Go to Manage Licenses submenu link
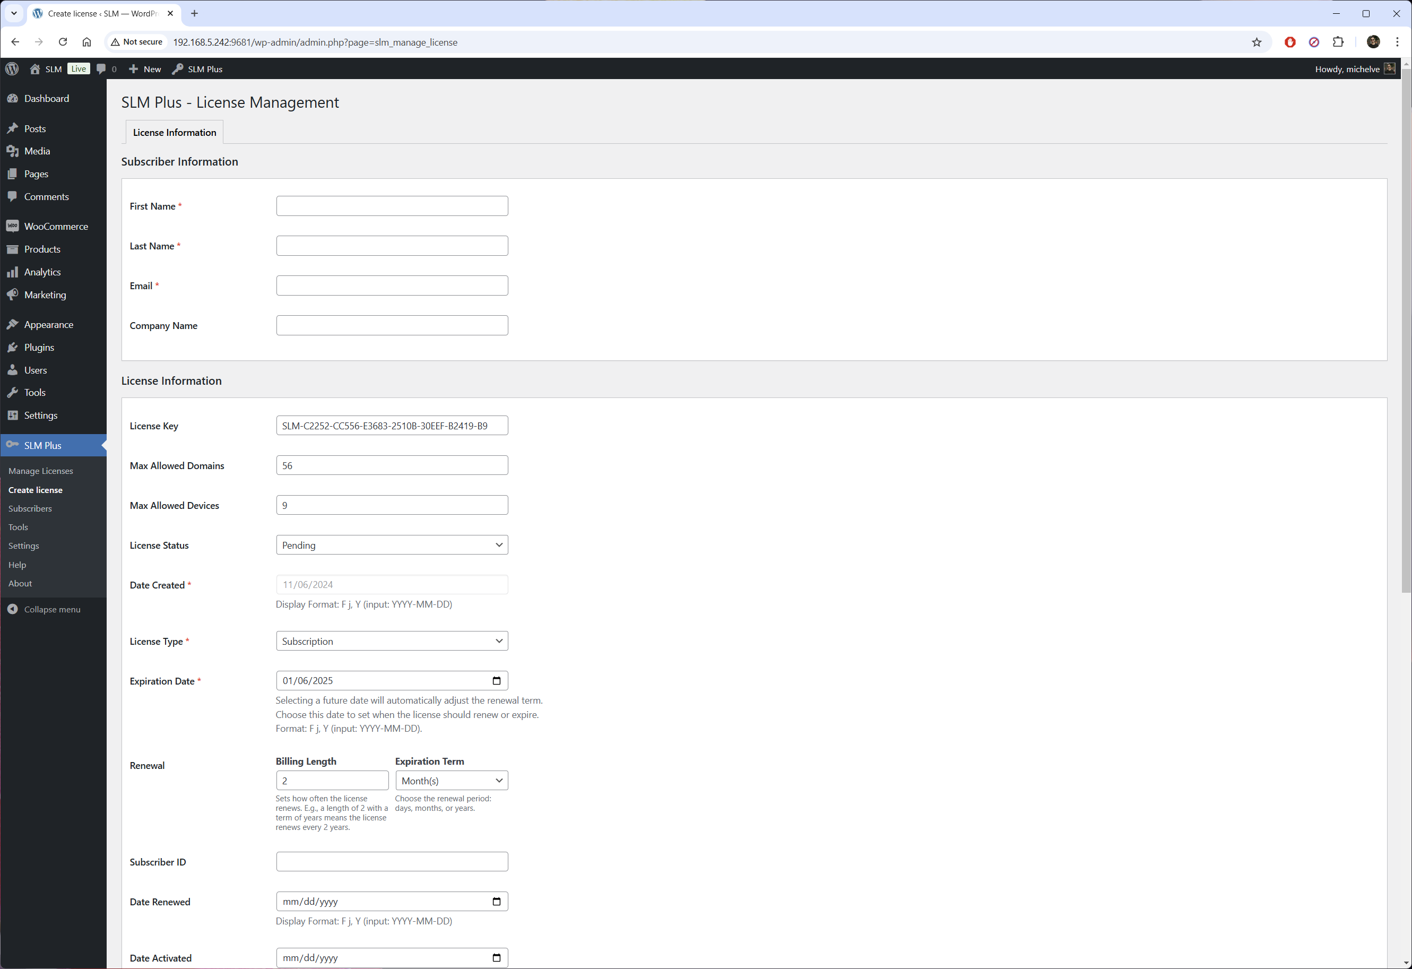The height and width of the screenshot is (969, 1412). point(41,471)
